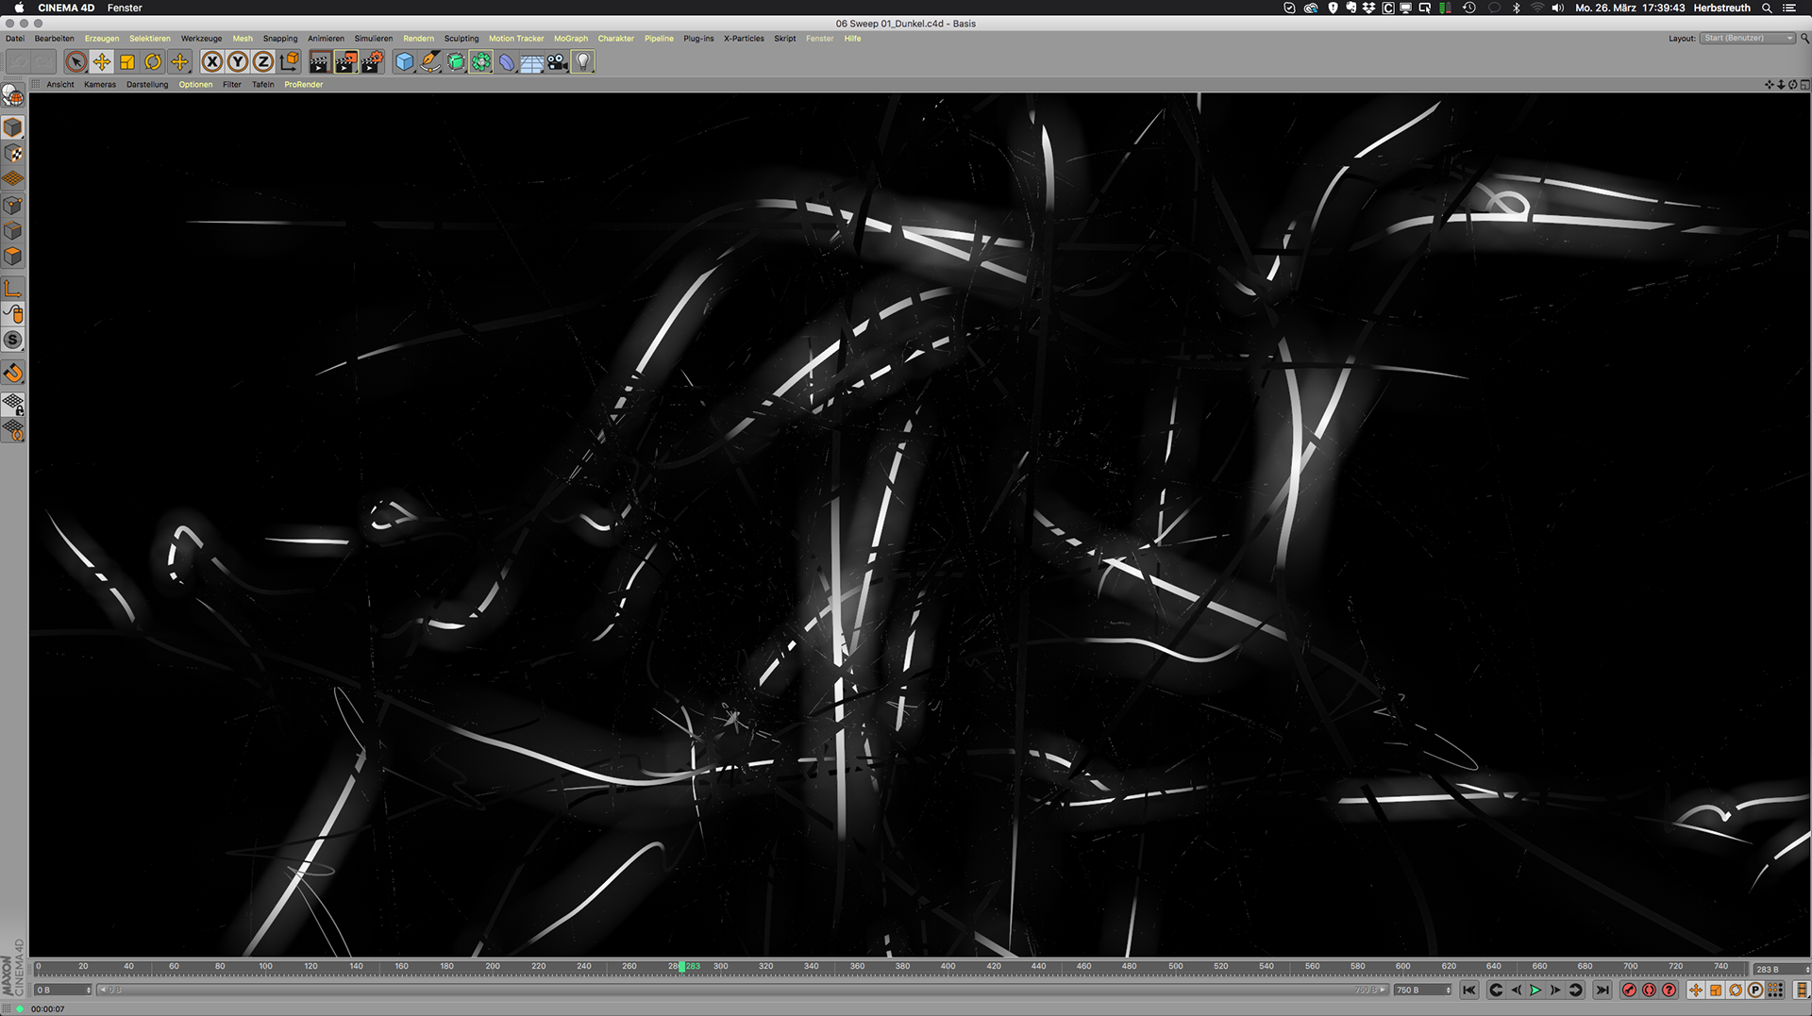Open the Layout dropdown Start (Benutzer)
Image resolution: width=1812 pixels, height=1016 pixels.
[x=1748, y=39]
